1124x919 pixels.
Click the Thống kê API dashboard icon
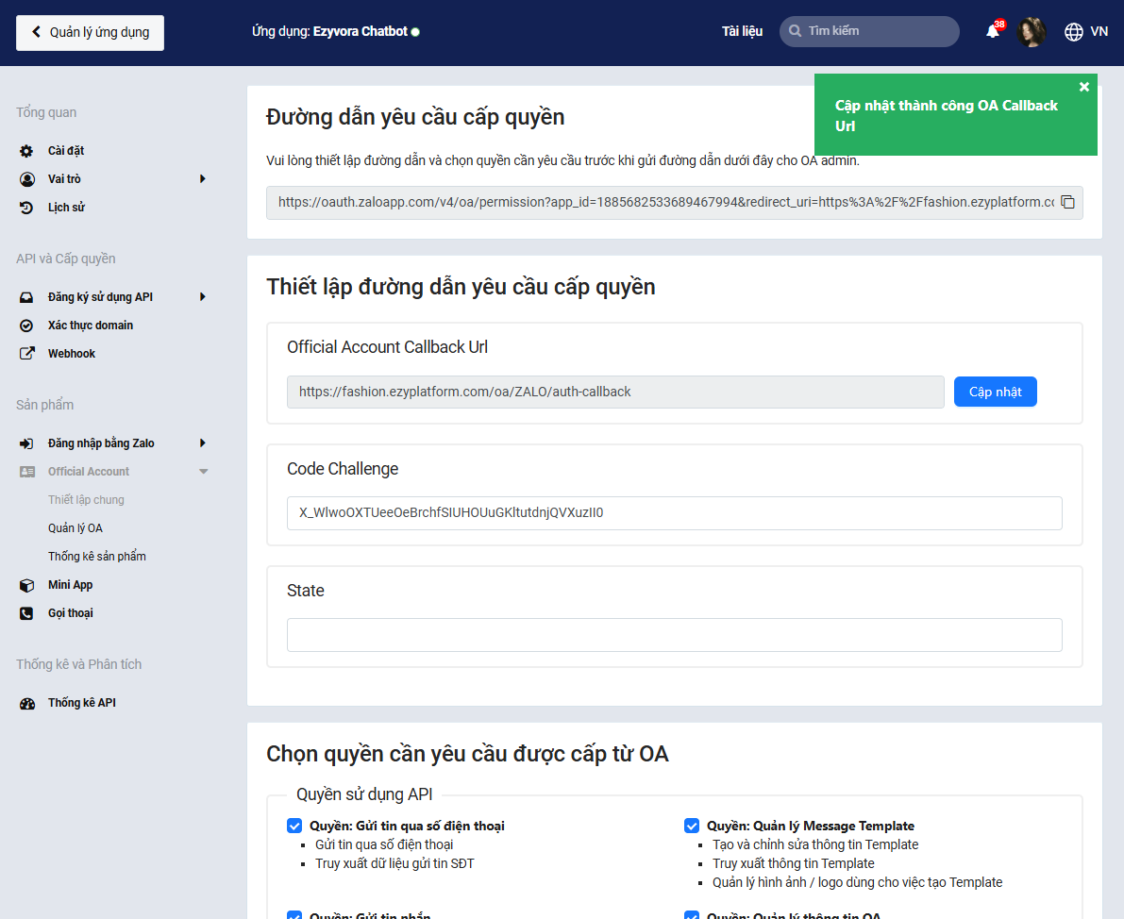(x=26, y=703)
